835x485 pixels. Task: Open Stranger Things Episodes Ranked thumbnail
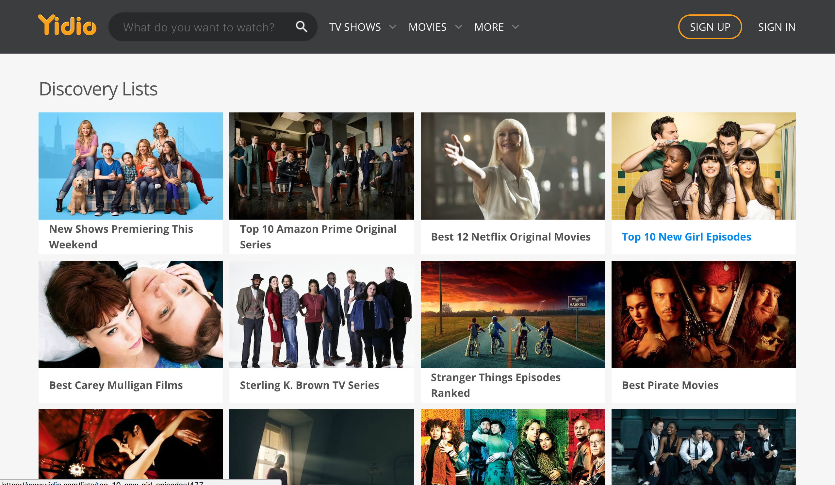click(x=513, y=314)
